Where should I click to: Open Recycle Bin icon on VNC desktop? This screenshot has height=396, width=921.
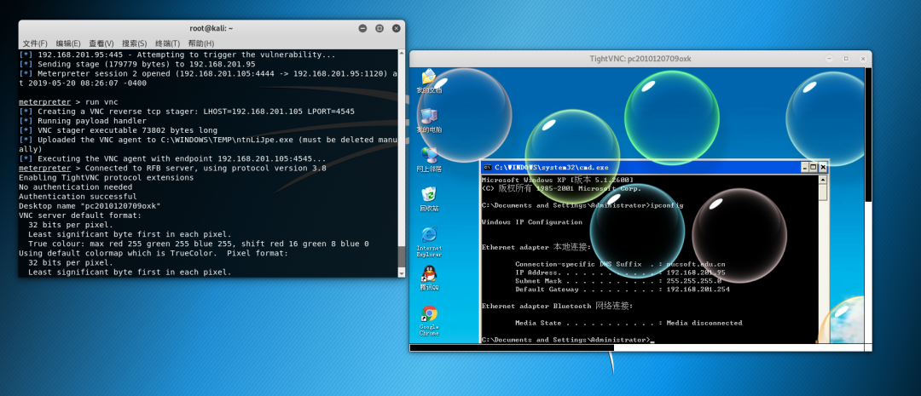point(429,198)
